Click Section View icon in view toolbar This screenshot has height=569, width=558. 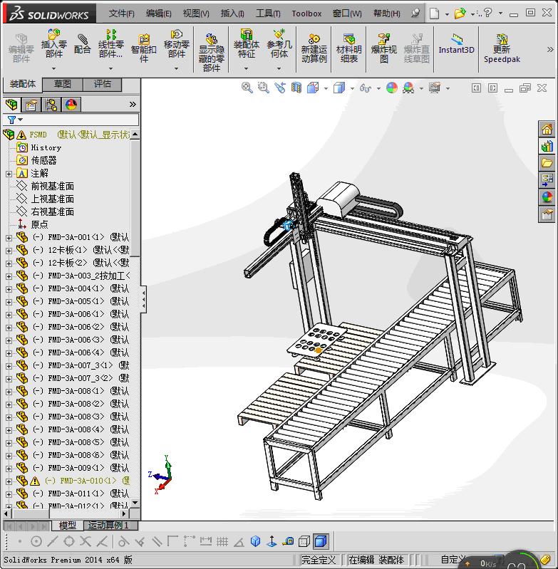tap(296, 88)
